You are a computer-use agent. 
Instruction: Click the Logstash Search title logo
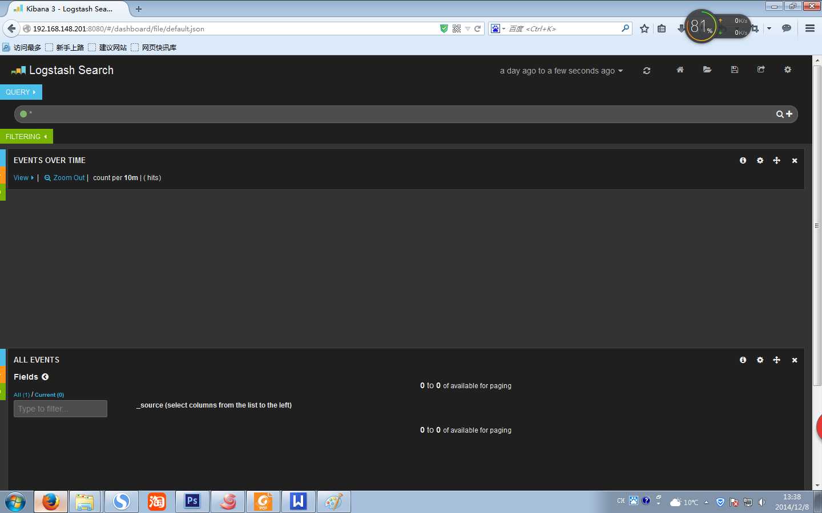tap(63, 70)
